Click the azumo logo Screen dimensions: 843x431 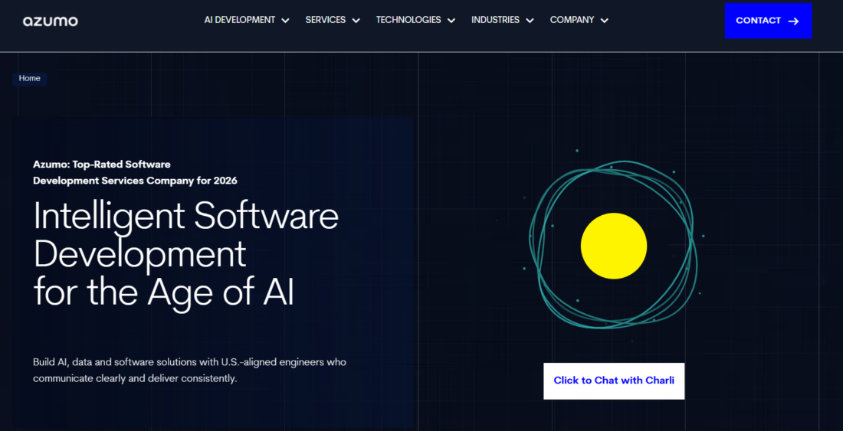pyautogui.click(x=50, y=21)
